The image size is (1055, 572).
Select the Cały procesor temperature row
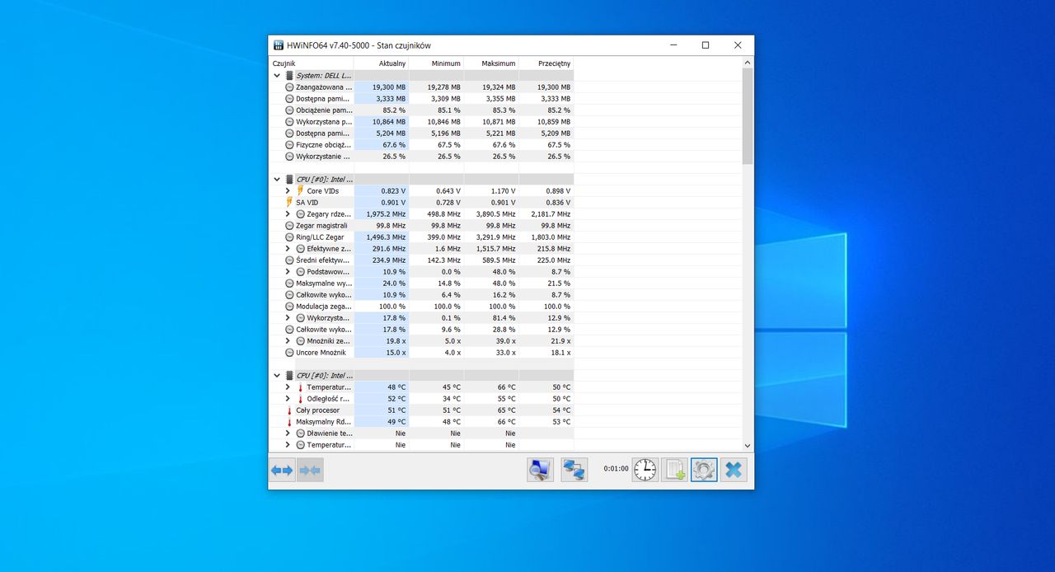[x=421, y=410]
